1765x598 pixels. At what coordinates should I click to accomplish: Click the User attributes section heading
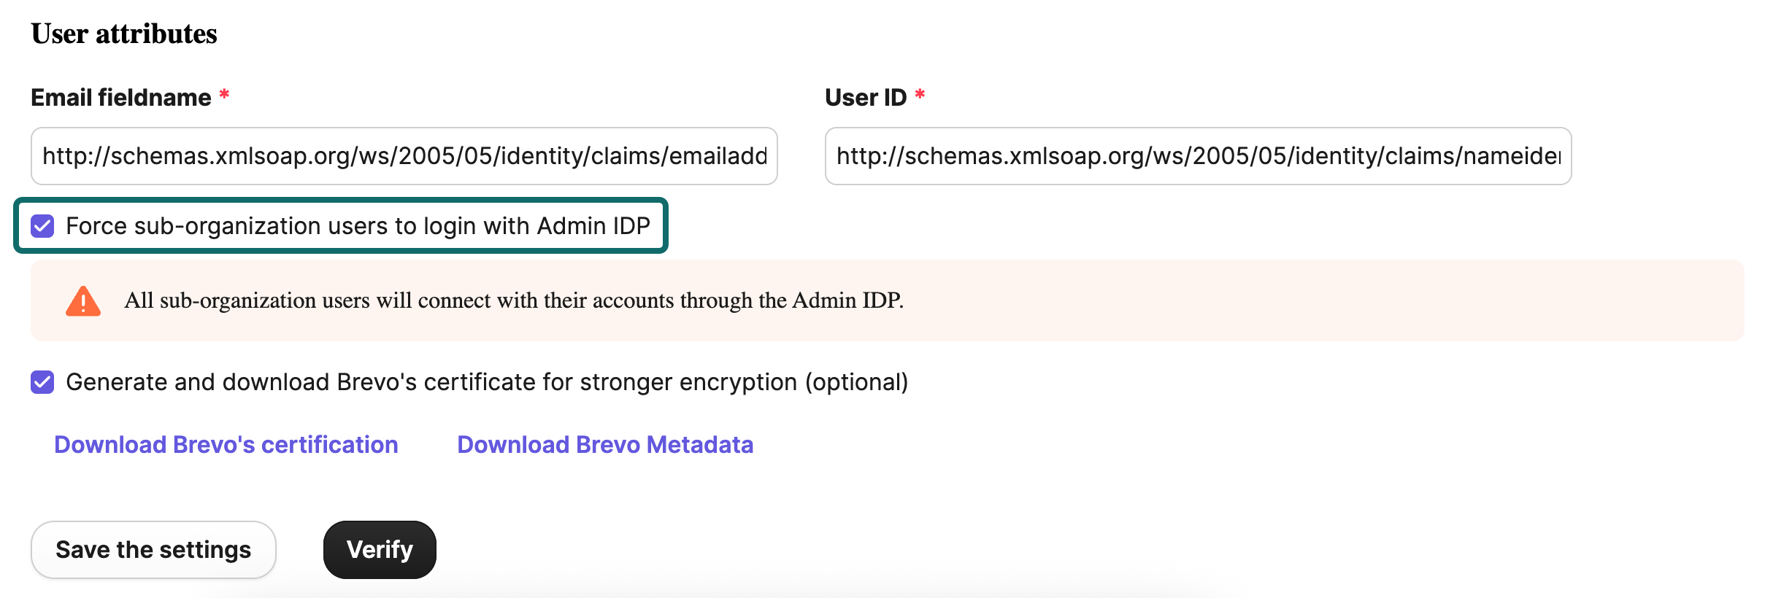(123, 32)
